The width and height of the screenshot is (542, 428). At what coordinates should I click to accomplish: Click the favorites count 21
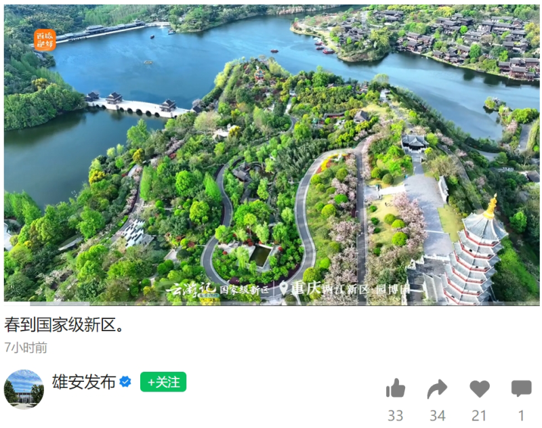pyautogui.click(x=479, y=416)
